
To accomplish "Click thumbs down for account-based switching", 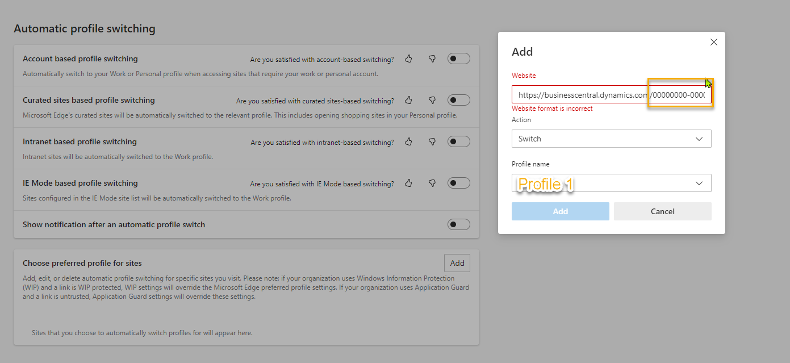I will click(x=432, y=58).
